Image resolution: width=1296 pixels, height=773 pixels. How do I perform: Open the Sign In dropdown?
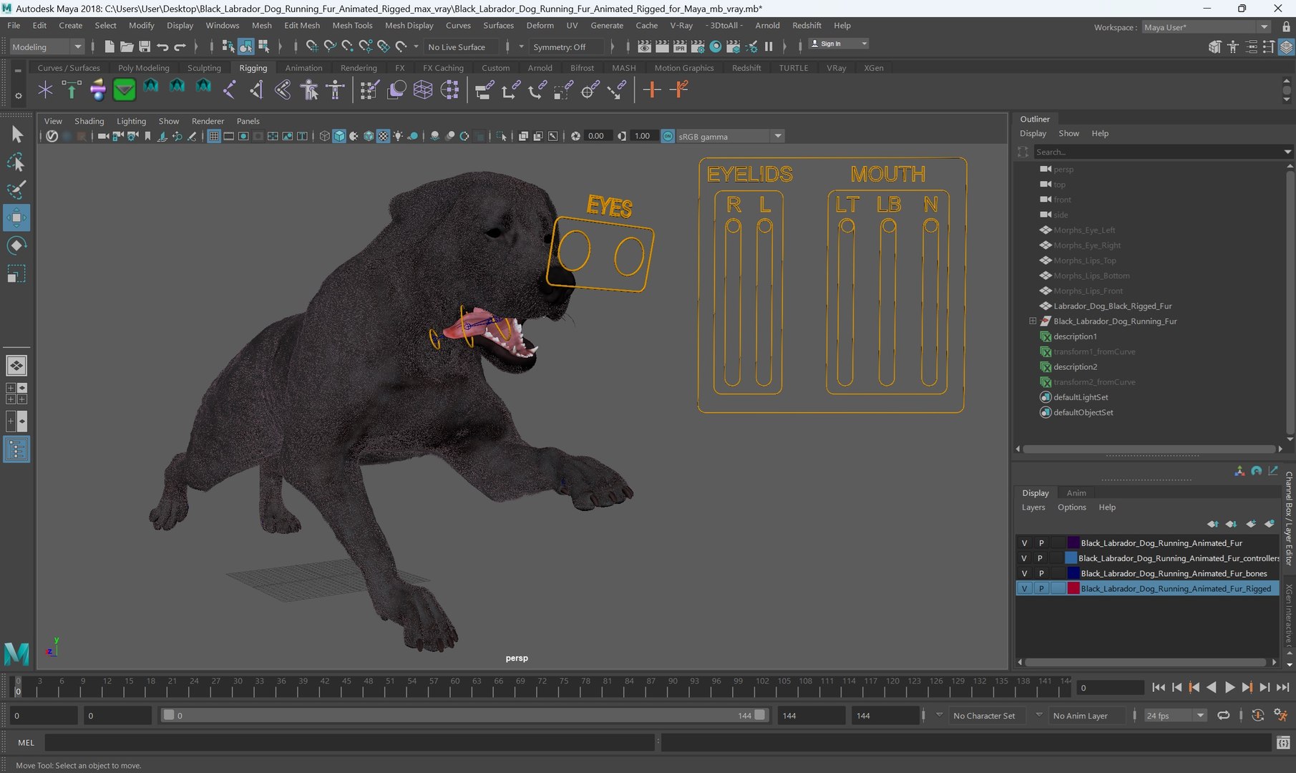click(839, 44)
